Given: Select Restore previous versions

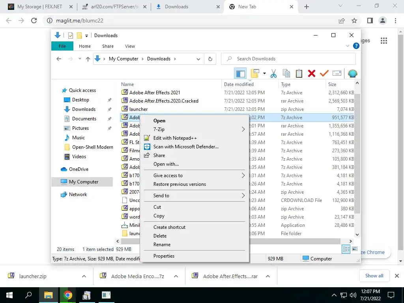Looking at the screenshot, I should tap(195, 184).
